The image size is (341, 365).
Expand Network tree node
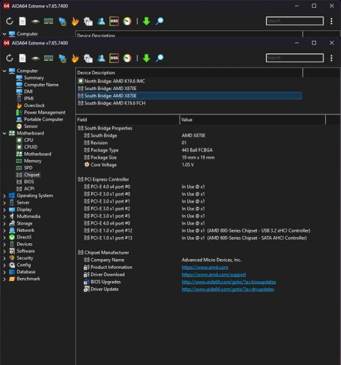[x=4, y=231]
